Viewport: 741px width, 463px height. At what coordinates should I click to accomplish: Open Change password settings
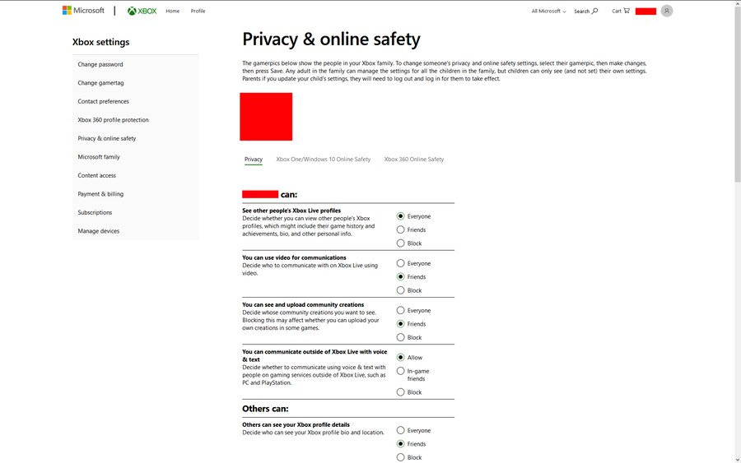(100, 64)
